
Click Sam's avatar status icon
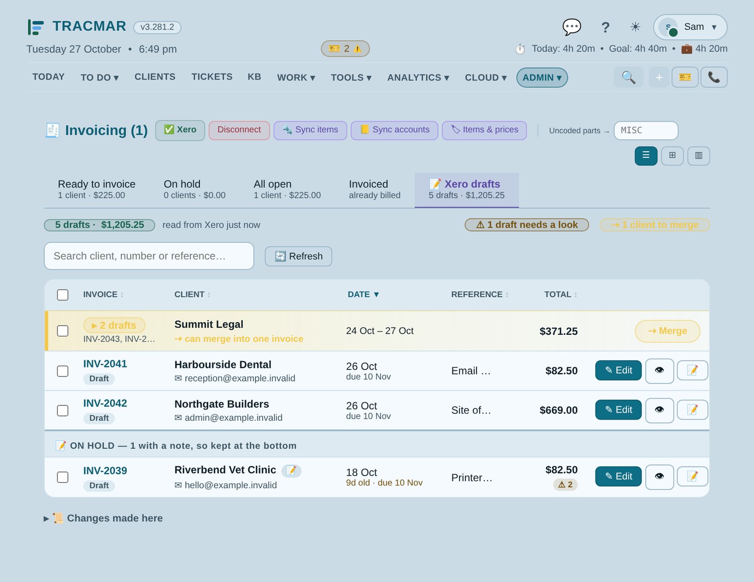[669, 27]
